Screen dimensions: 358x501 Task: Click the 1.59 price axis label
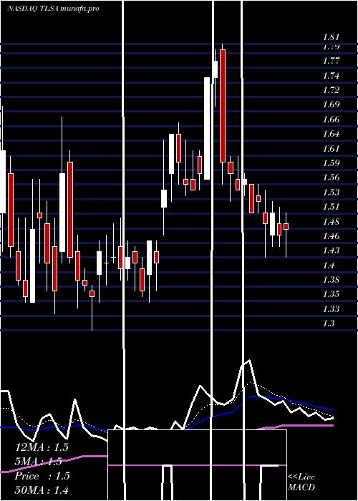point(331,163)
